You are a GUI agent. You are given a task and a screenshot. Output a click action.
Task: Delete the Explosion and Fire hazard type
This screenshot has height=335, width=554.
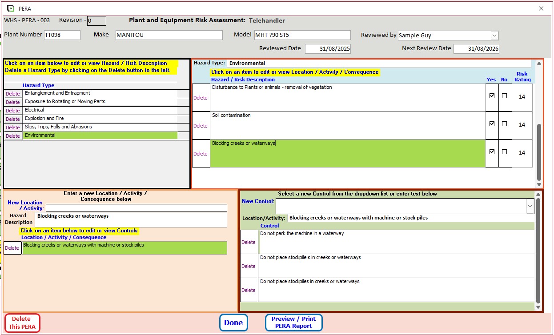(13, 119)
